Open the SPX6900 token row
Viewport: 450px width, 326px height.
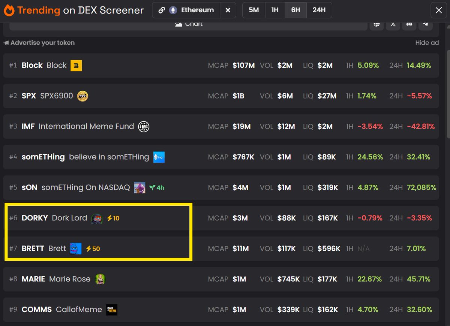pos(221,96)
